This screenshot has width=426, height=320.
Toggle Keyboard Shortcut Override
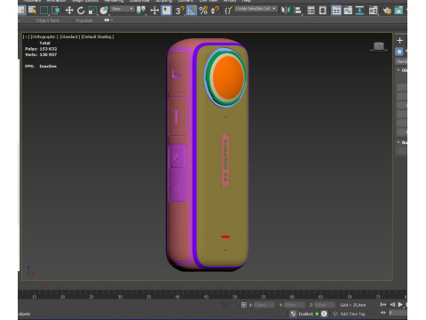(x=166, y=11)
